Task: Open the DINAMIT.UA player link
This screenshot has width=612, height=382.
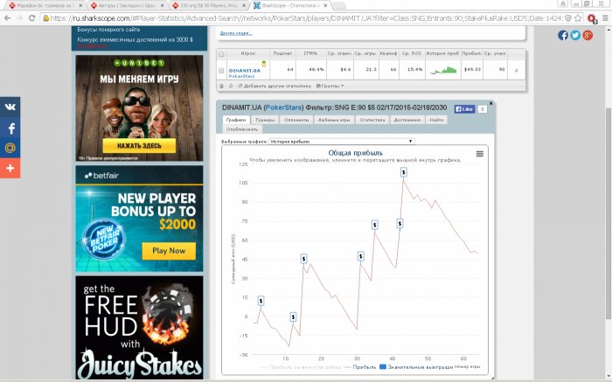Action: coord(244,71)
